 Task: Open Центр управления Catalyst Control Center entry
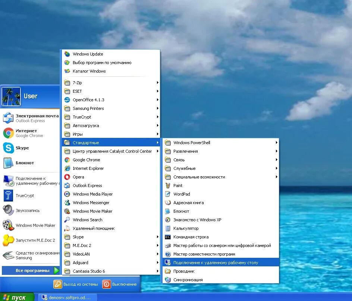coord(111,151)
